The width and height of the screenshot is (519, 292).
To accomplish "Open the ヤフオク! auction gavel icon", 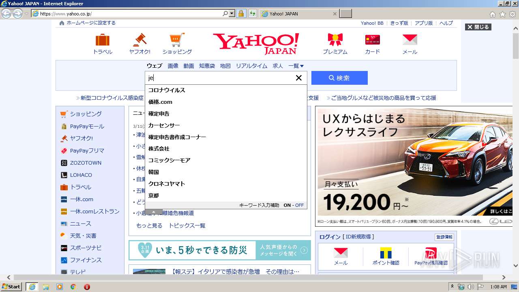I will pyautogui.click(x=139, y=40).
